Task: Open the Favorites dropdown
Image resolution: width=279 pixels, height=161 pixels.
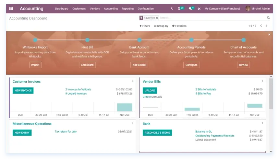Action: click(x=179, y=26)
